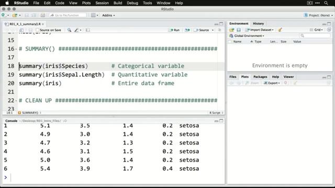Click the console working directory arrow icon
Viewport: 335px width, 188px height.
point(65,121)
